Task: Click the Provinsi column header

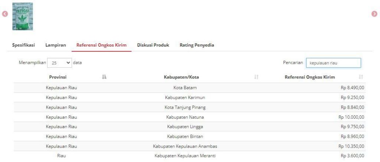Action: coord(58,77)
